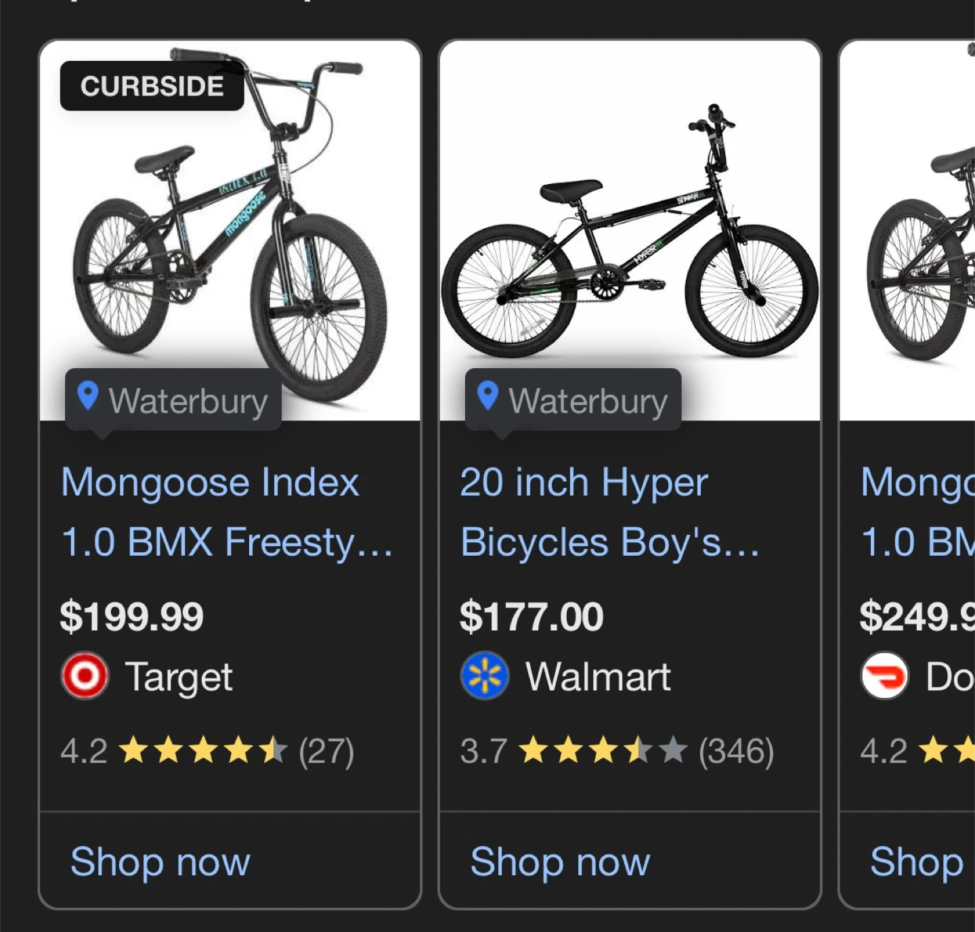
Task: Click the star rating on Target listing
Action: click(203, 751)
